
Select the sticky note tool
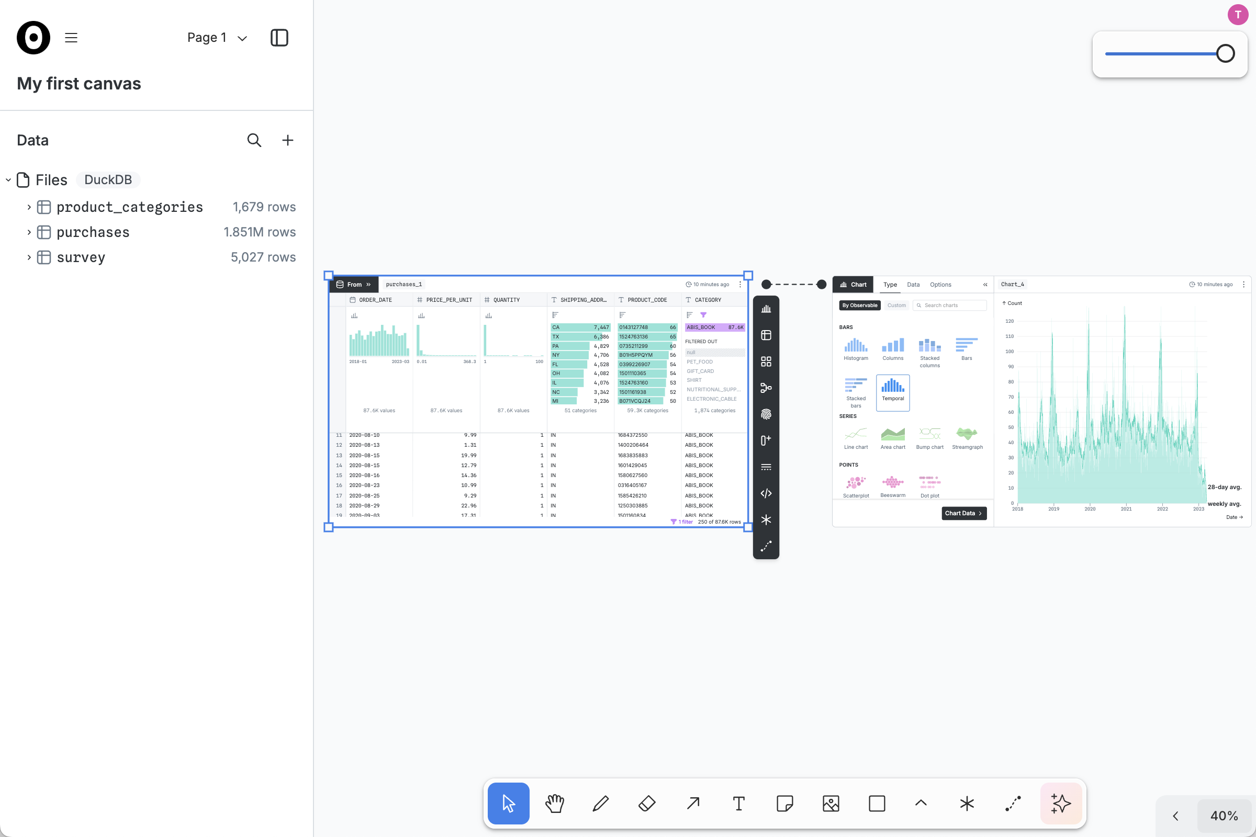click(784, 803)
